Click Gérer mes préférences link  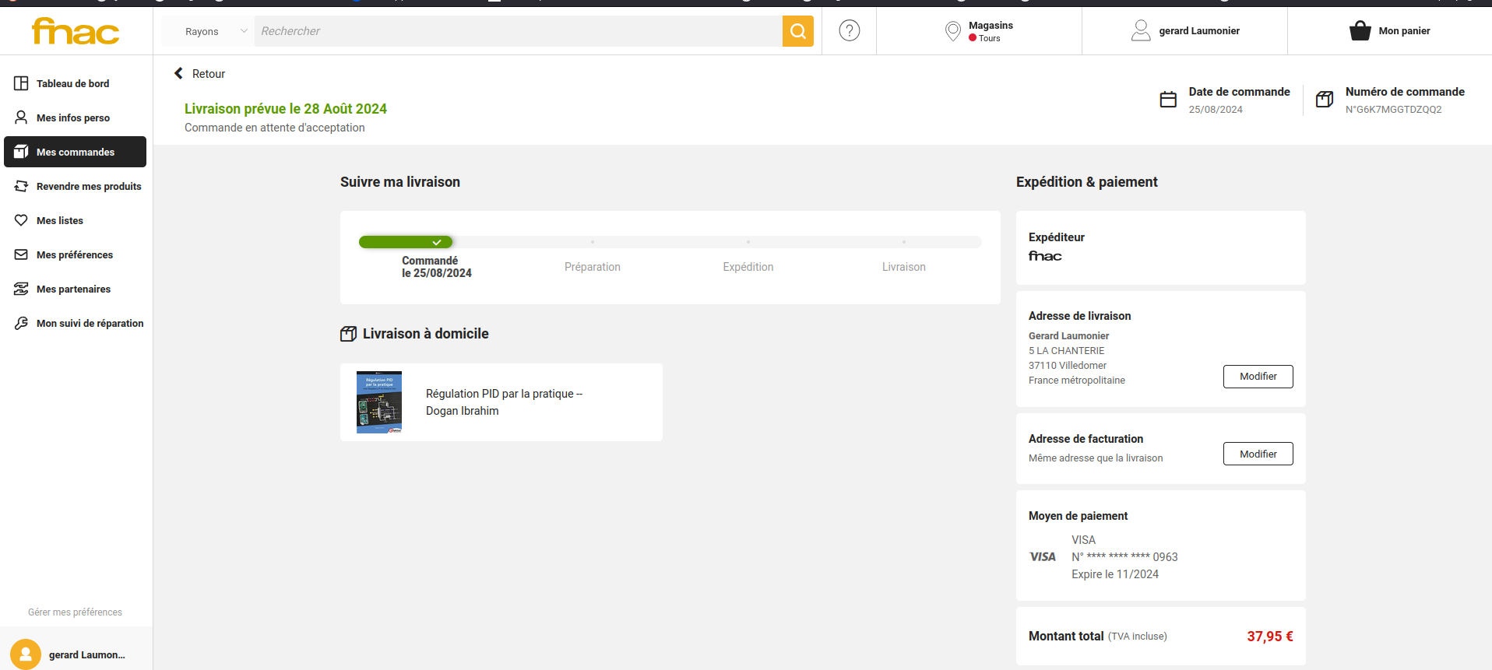click(x=75, y=612)
